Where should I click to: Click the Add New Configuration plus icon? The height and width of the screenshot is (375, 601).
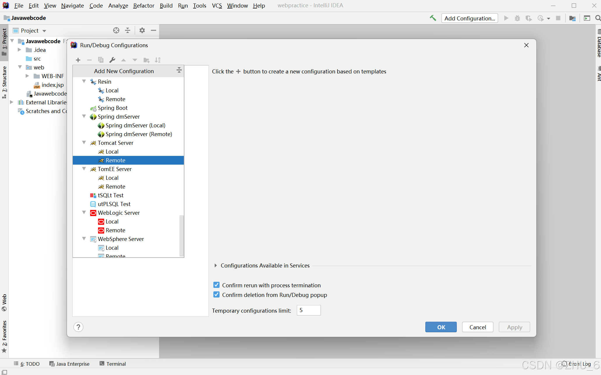pyautogui.click(x=78, y=60)
